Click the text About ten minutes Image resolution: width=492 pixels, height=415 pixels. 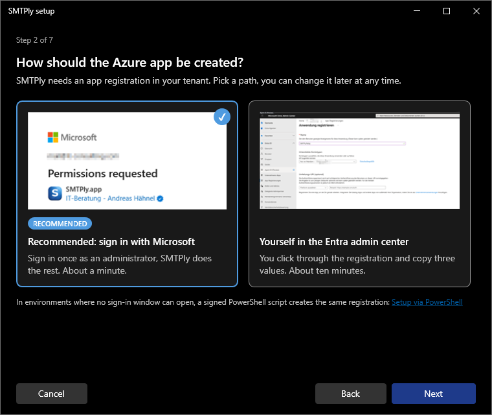[x=328, y=270]
